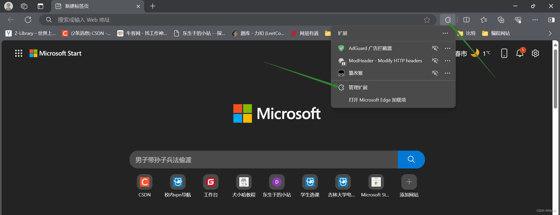Refresh the page with the reload icon
This screenshot has height=215, width=560.
point(28,20)
